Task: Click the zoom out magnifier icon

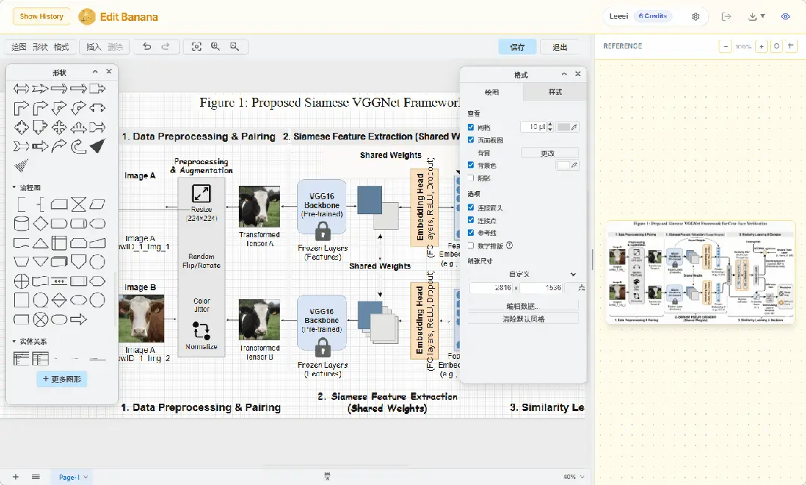Action: pos(234,46)
